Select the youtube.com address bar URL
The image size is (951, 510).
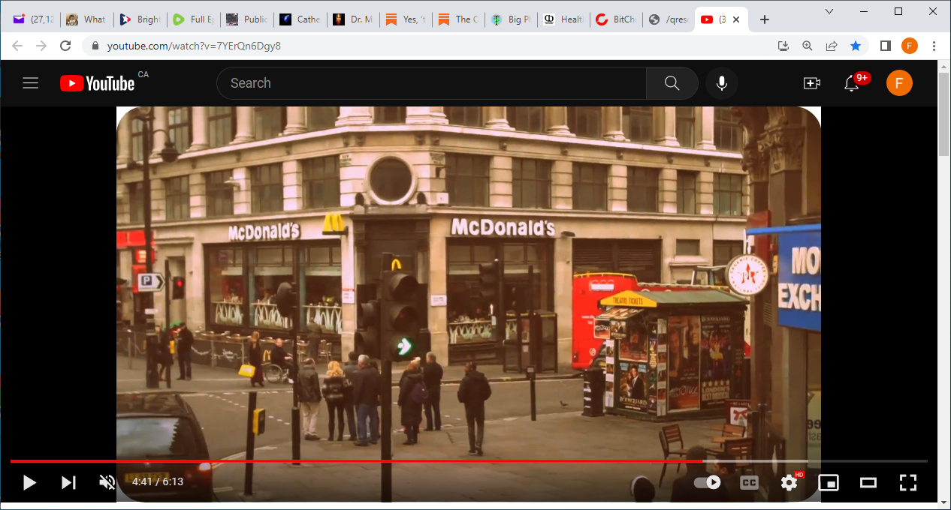[194, 46]
